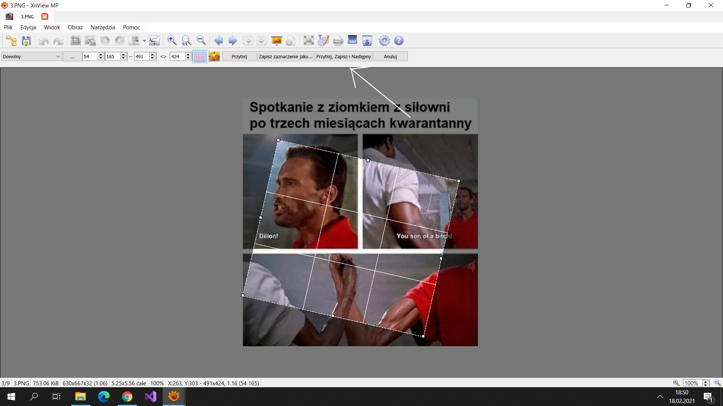Expand the Dowolny ratio dropdown
723x406 pixels.
click(58, 56)
